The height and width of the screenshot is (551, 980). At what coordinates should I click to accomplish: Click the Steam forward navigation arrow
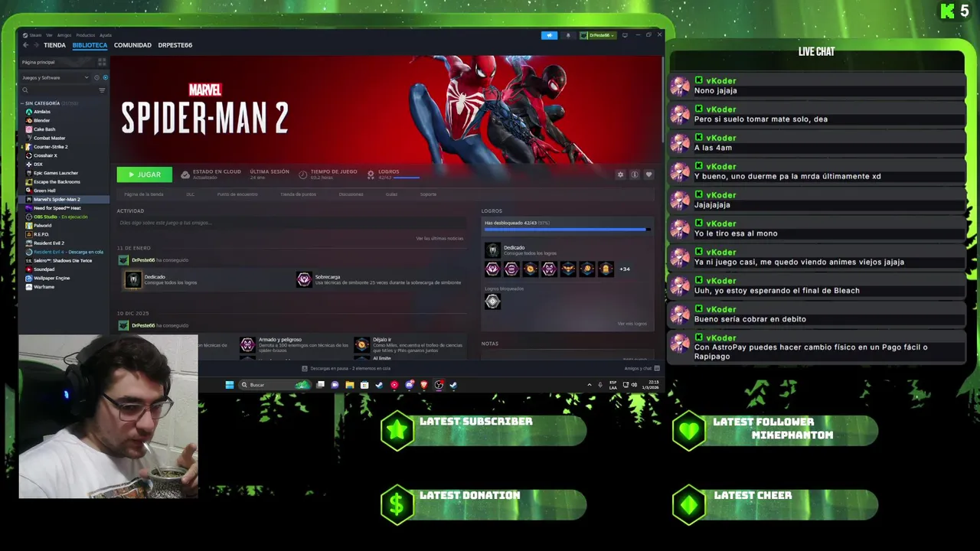click(x=35, y=45)
